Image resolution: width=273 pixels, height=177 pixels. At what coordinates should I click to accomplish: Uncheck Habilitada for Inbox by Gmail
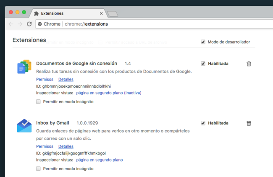pyautogui.click(x=203, y=123)
